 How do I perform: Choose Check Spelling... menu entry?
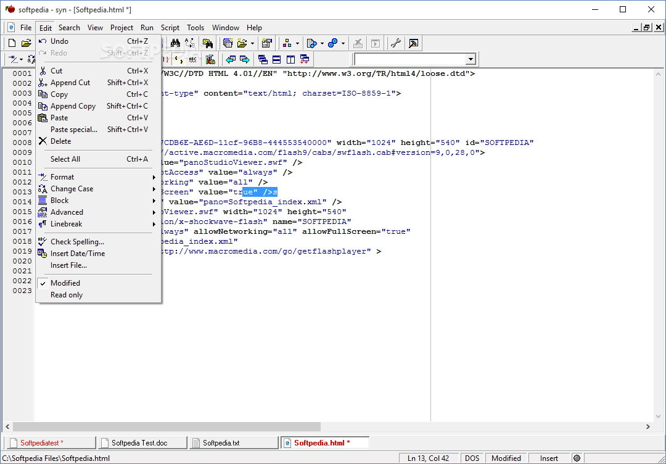click(99, 242)
